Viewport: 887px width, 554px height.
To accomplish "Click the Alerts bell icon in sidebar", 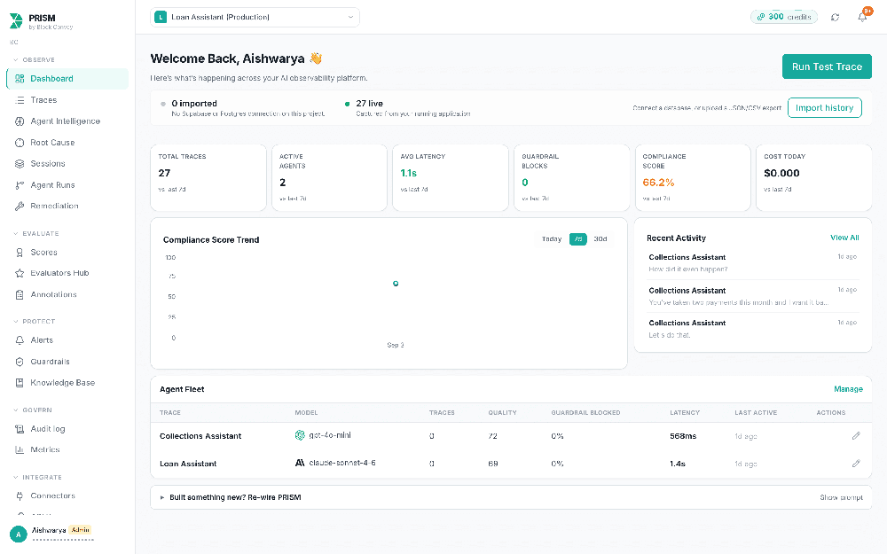I will [x=20, y=340].
